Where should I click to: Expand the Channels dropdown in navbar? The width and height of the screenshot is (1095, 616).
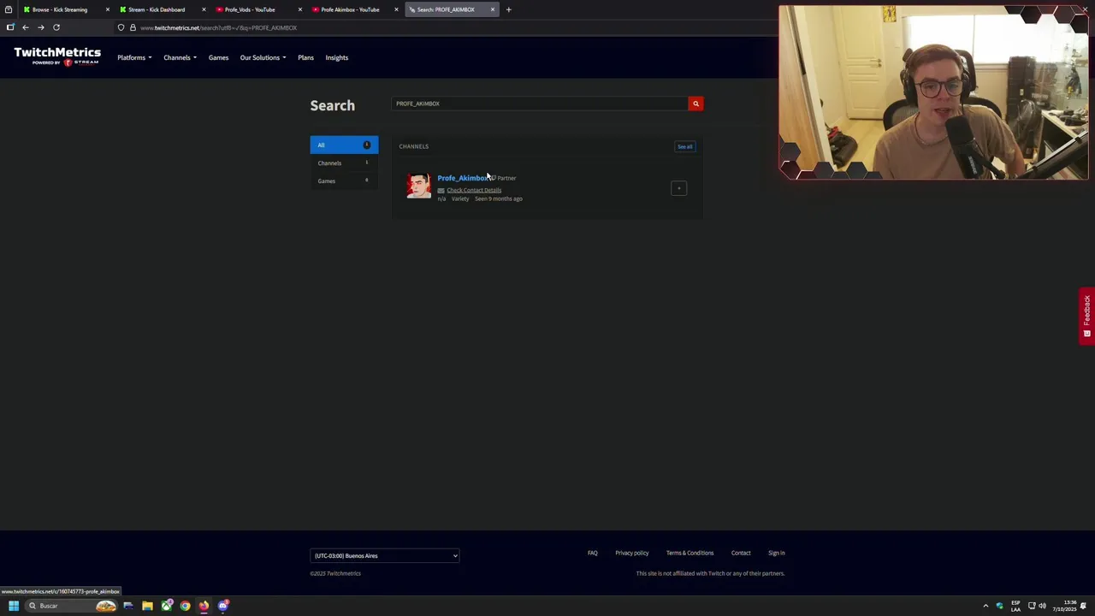(x=180, y=57)
